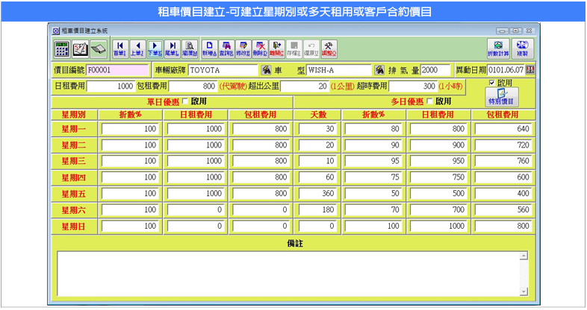Viewport: 587px width, 310px height.
Task: Enable the 單日優惠 啟用 checkbox
Action: point(185,101)
